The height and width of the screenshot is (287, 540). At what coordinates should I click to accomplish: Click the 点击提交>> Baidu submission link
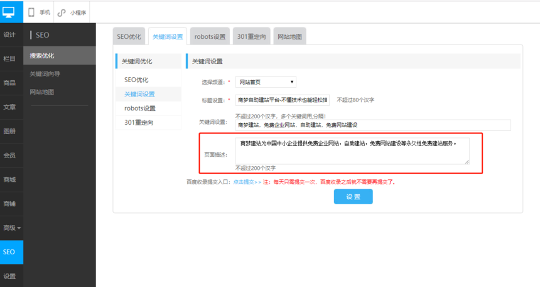tap(247, 182)
